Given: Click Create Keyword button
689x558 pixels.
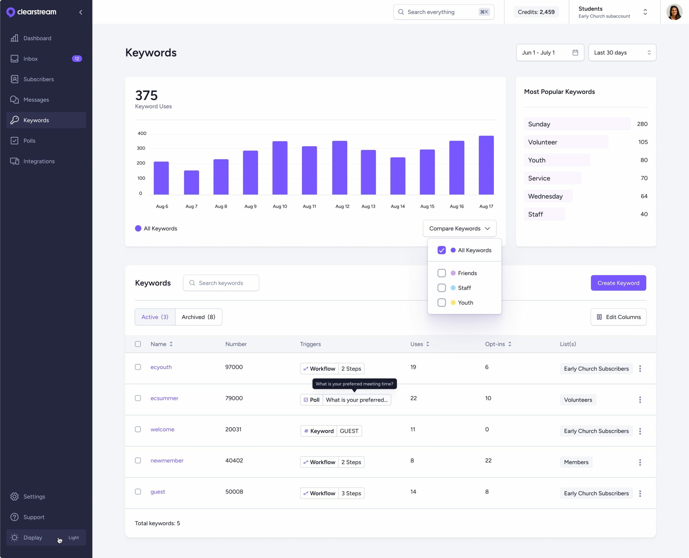Looking at the screenshot, I should tap(618, 283).
